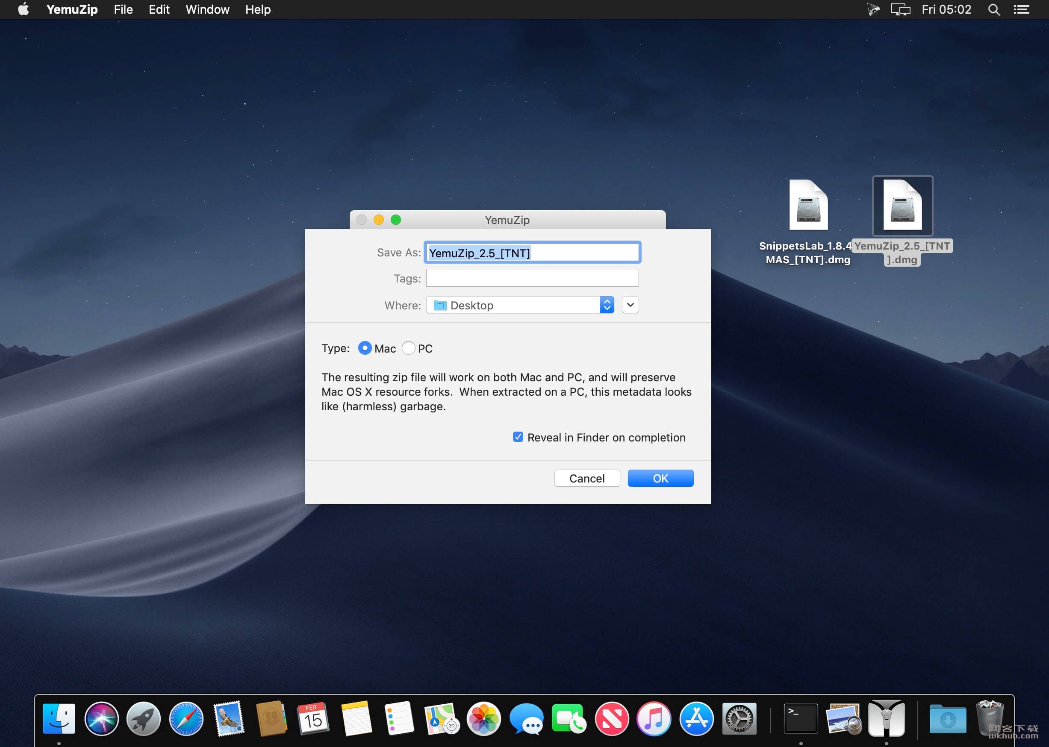
Task: Open Preview app in Dock
Action: pyautogui.click(x=843, y=718)
